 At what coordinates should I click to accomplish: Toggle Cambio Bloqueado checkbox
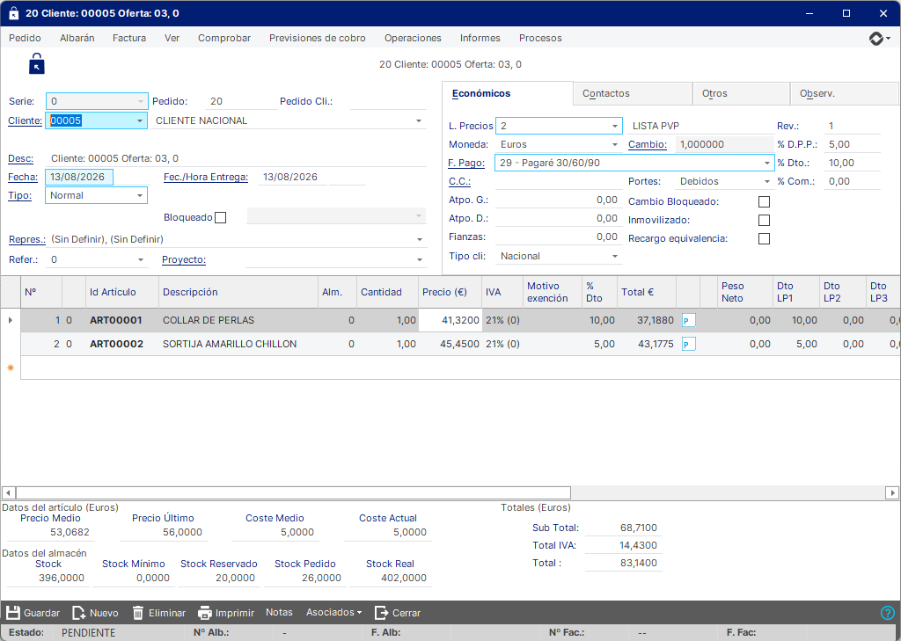pyautogui.click(x=765, y=201)
